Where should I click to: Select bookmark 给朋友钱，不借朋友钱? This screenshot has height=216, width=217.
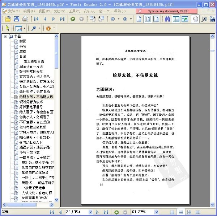click(x=36, y=97)
